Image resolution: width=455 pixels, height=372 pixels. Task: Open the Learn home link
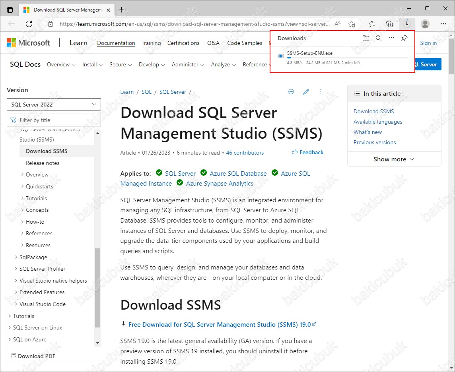point(78,43)
